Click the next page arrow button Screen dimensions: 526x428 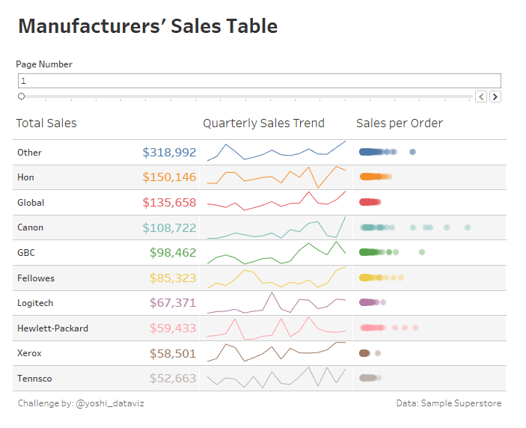(495, 97)
